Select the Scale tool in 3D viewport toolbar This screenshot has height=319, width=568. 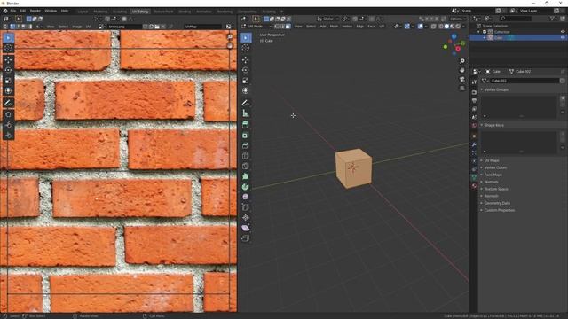point(246,81)
